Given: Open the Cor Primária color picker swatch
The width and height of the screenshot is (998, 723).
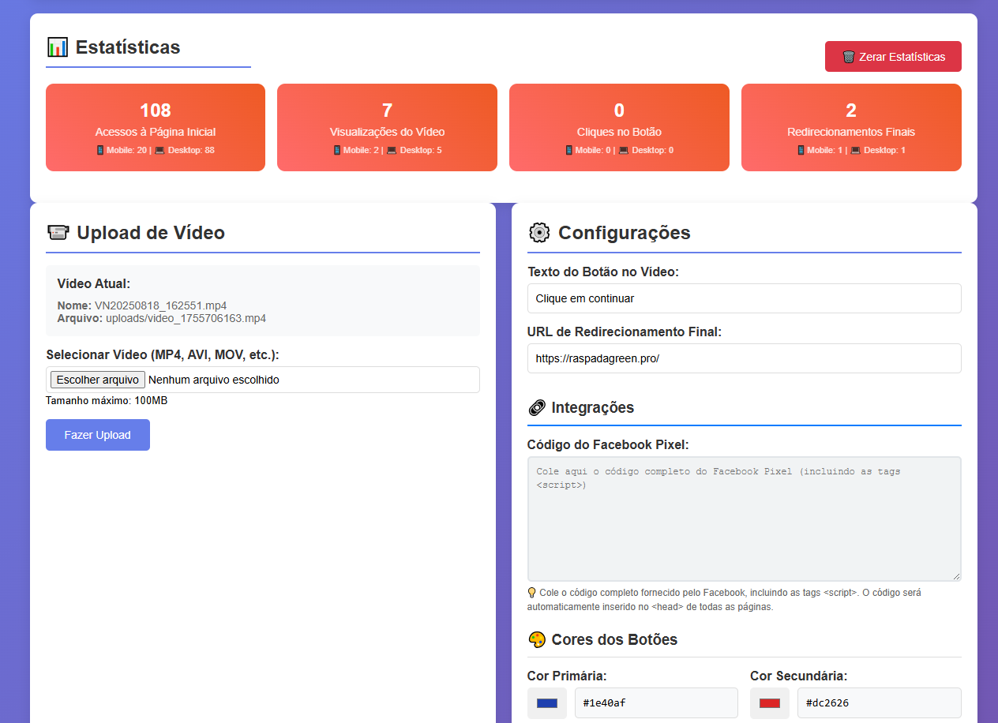Looking at the screenshot, I should (546, 702).
